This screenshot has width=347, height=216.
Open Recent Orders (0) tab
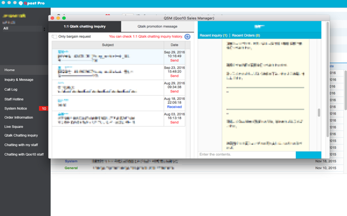tap(246, 35)
